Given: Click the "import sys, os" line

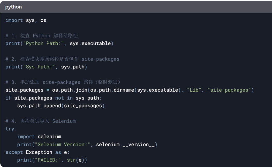Looking at the screenshot, I should coord(26,20).
